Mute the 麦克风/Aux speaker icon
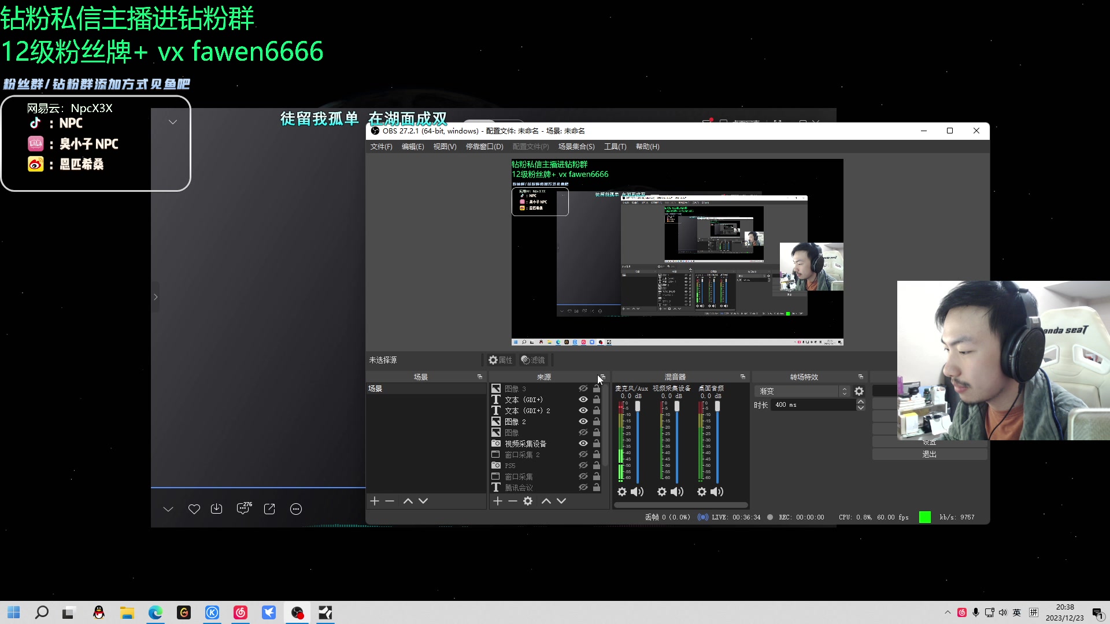1110x624 pixels. [637, 492]
